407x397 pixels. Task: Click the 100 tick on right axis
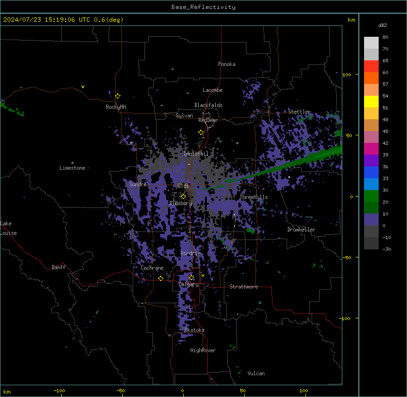tap(347, 74)
